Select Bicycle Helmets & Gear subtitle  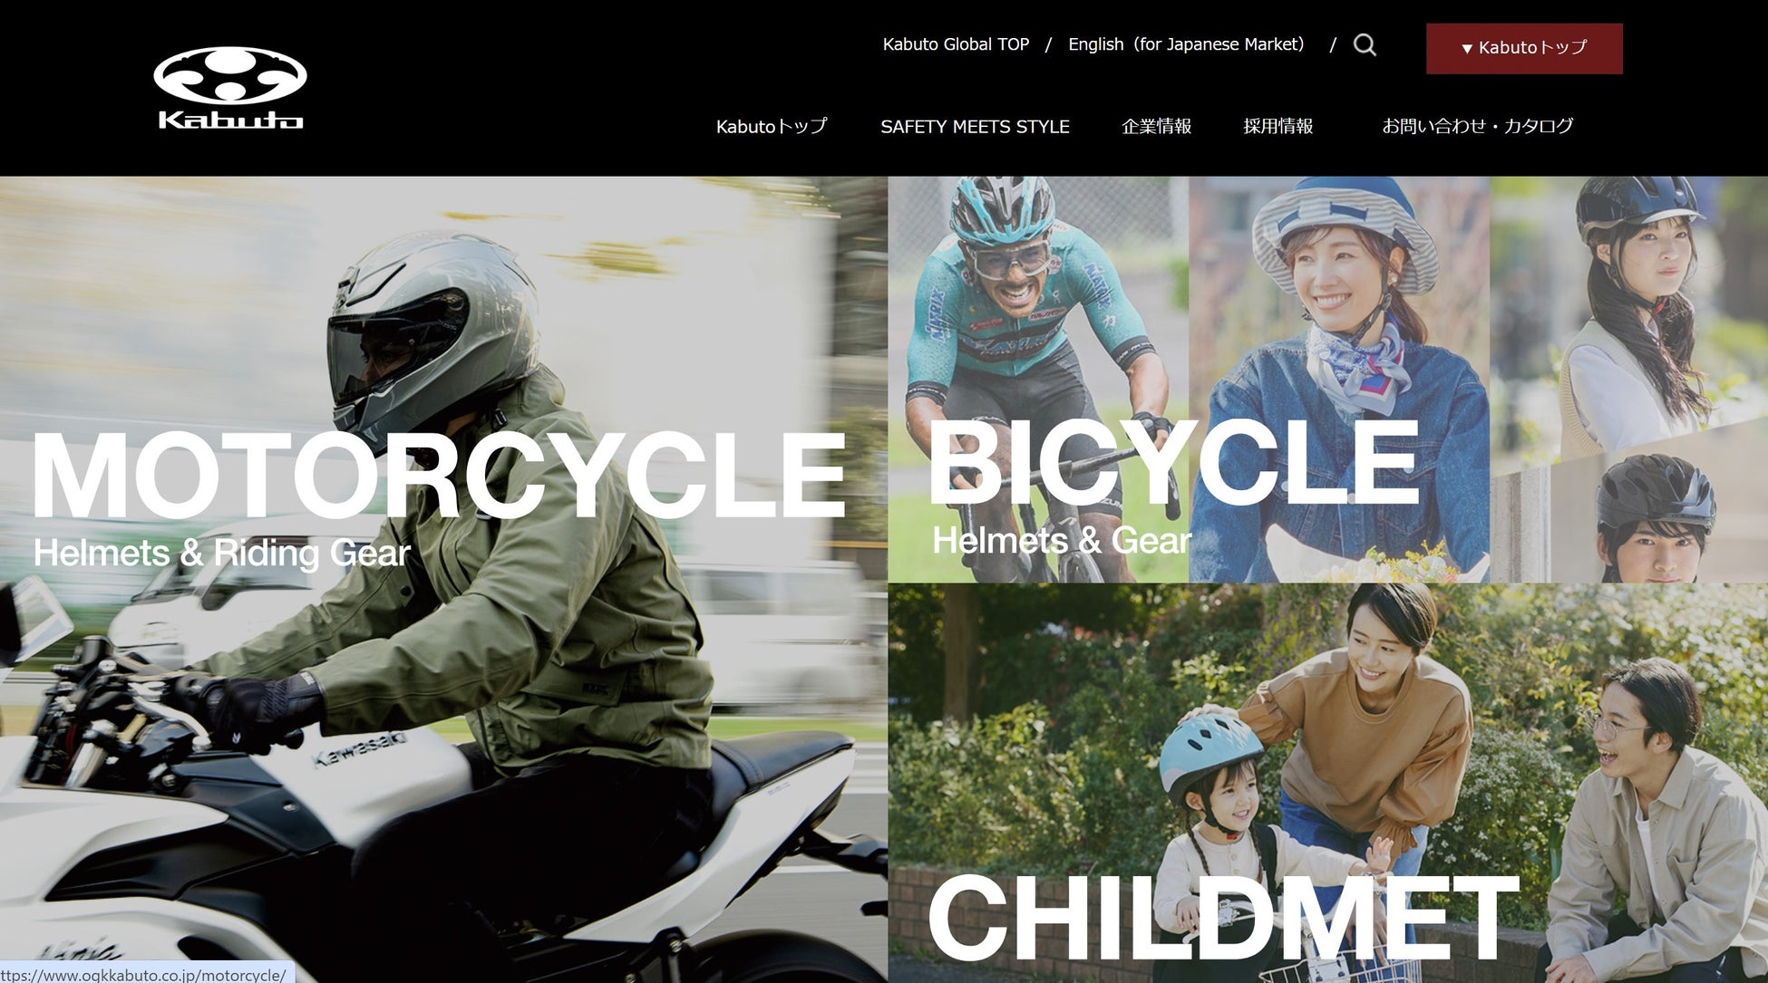click(1061, 541)
